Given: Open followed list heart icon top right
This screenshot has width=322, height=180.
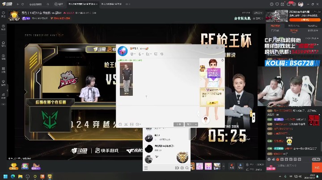Looking at the screenshot, I should click(x=277, y=4).
